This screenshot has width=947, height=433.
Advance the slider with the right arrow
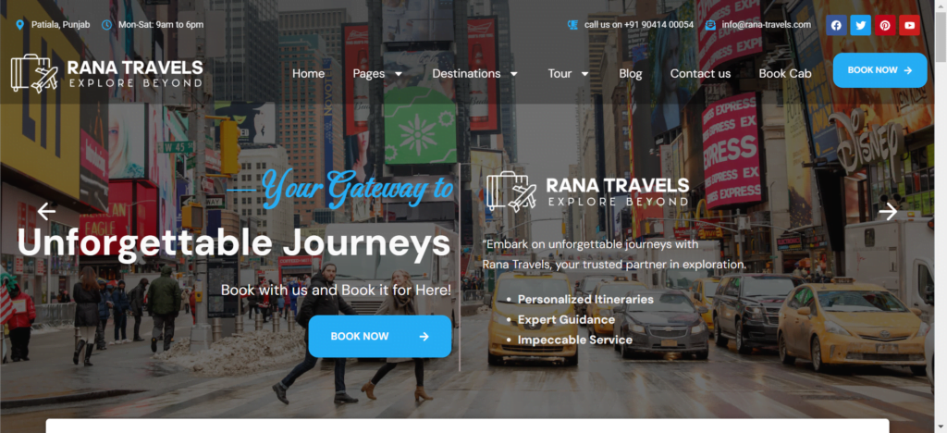coord(888,211)
